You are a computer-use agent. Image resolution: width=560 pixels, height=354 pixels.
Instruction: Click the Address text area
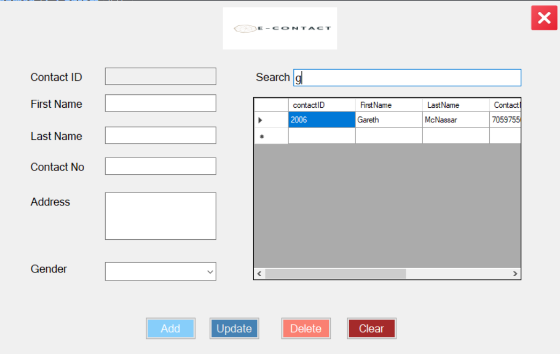click(x=160, y=215)
